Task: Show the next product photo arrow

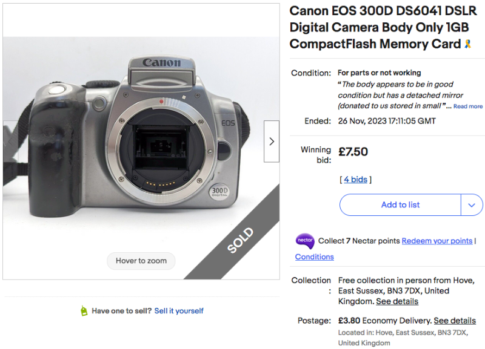Action: click(272, 142)
